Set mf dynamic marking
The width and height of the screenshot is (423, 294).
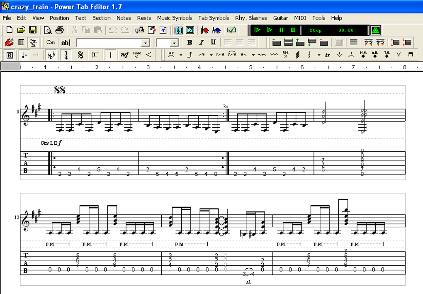click(x=124, y=55)
